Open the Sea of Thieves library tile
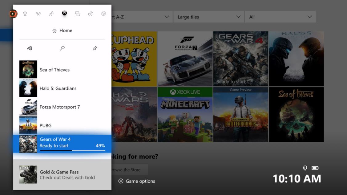The height and width of the screenshot is (195, 347). click(297, 114)
